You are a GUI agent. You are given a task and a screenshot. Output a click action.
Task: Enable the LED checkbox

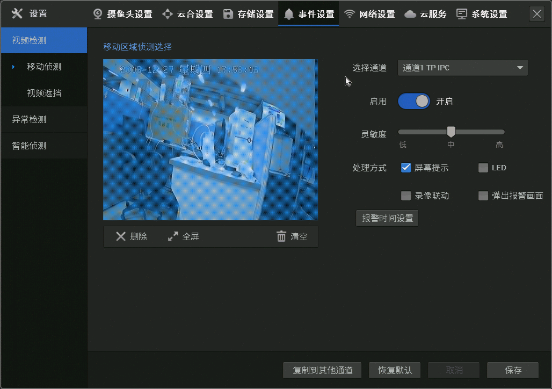483,168
